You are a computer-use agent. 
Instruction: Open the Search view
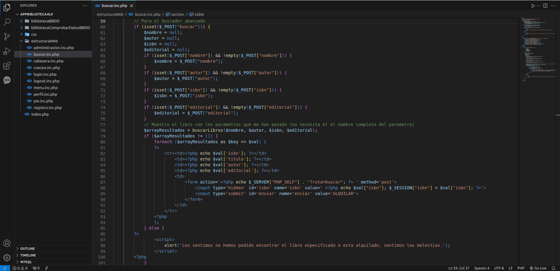(7, 22)
